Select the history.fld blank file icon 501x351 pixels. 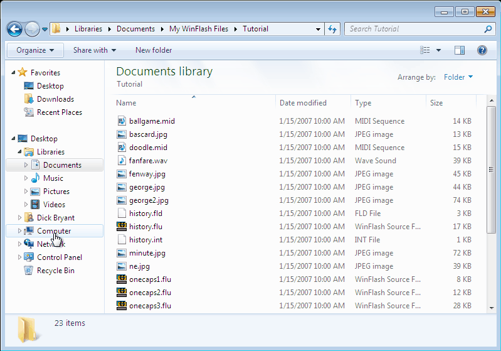pyautogui.click(x=122, y=213)
